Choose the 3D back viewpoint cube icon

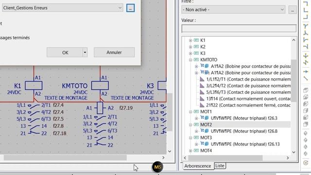306,124
